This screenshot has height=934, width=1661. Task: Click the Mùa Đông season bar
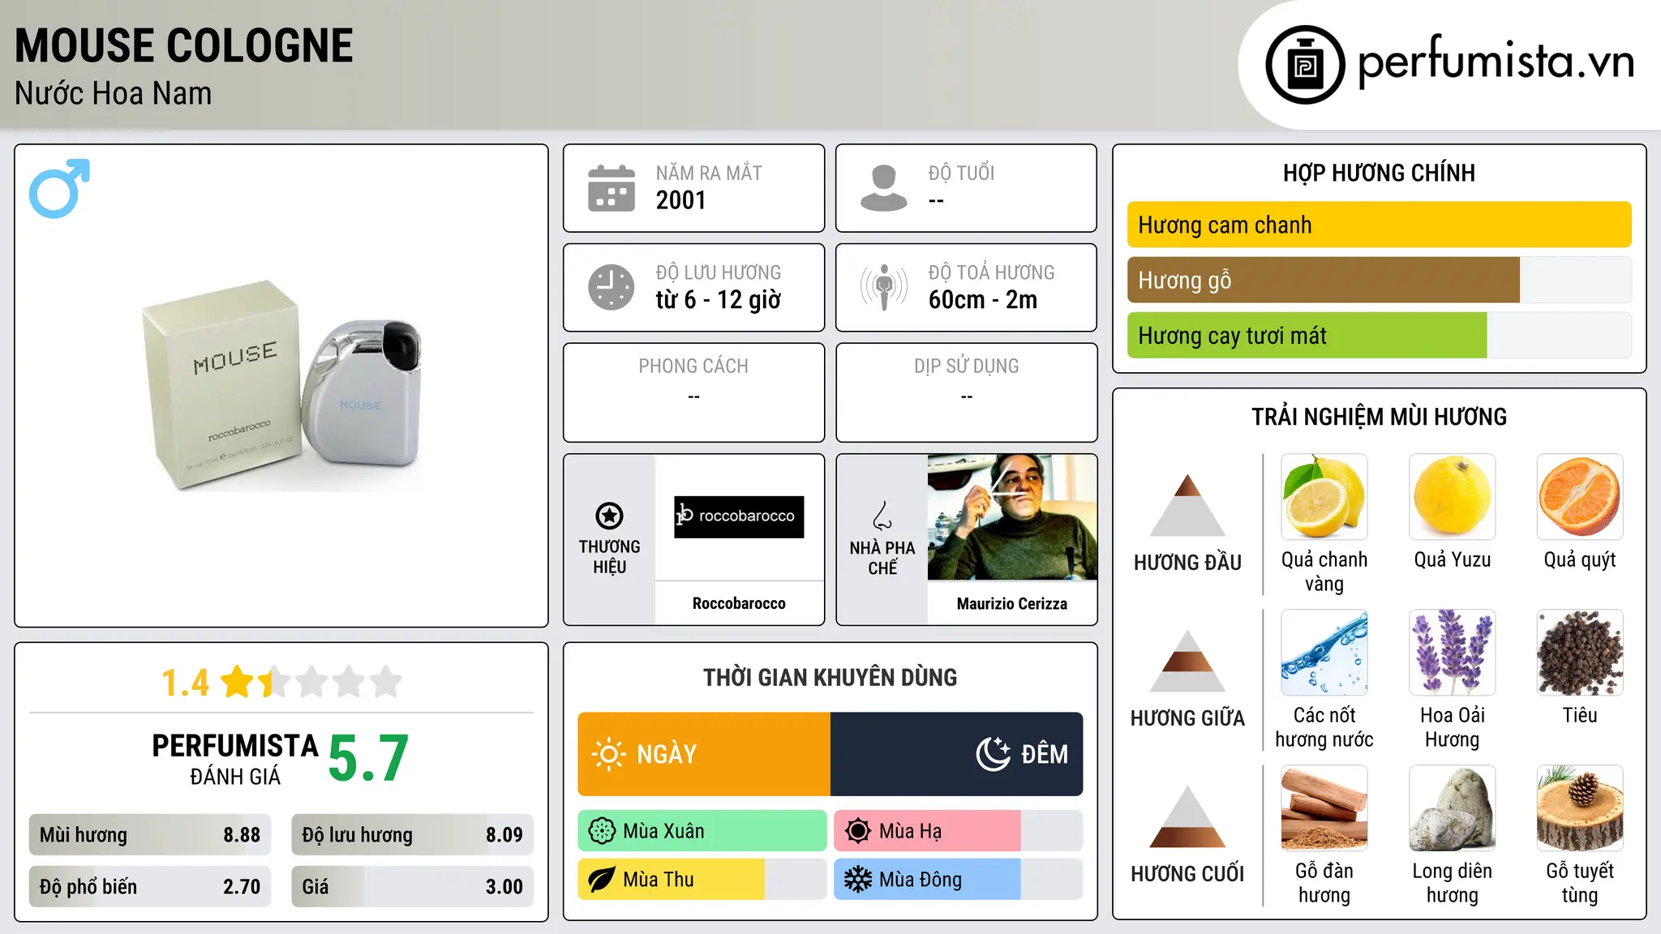pos(959,880)
